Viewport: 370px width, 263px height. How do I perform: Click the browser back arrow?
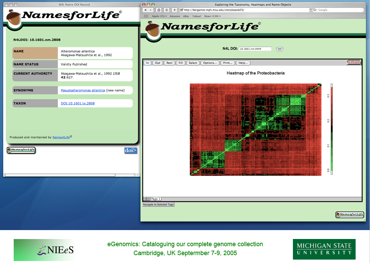[x=146, y=10]
